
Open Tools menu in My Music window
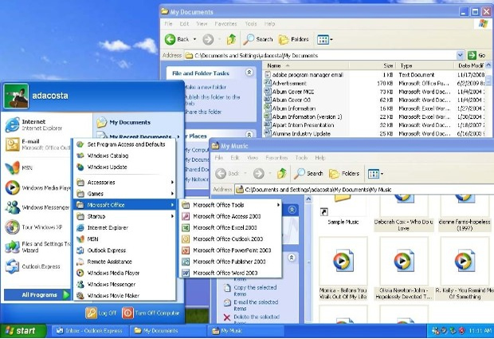click(301, 158)
